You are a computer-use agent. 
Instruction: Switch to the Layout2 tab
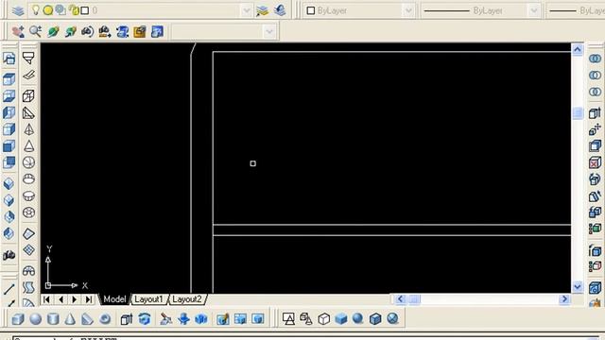pos(187,299)
